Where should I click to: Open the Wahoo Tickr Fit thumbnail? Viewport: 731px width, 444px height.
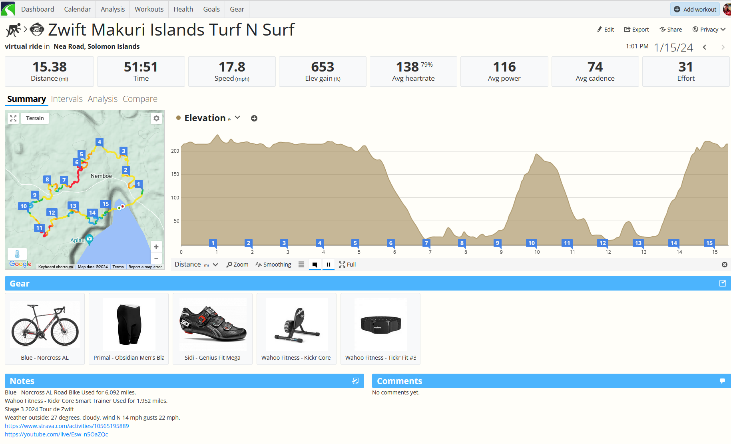(x=380, y=329)
